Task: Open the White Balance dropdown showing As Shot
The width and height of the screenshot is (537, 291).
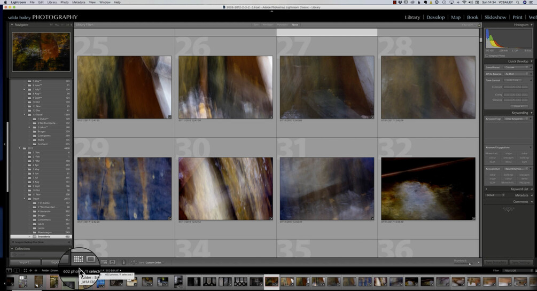Action: pyautogui.click(x=516, y=74)
